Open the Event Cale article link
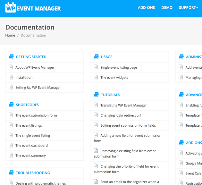 194,173
